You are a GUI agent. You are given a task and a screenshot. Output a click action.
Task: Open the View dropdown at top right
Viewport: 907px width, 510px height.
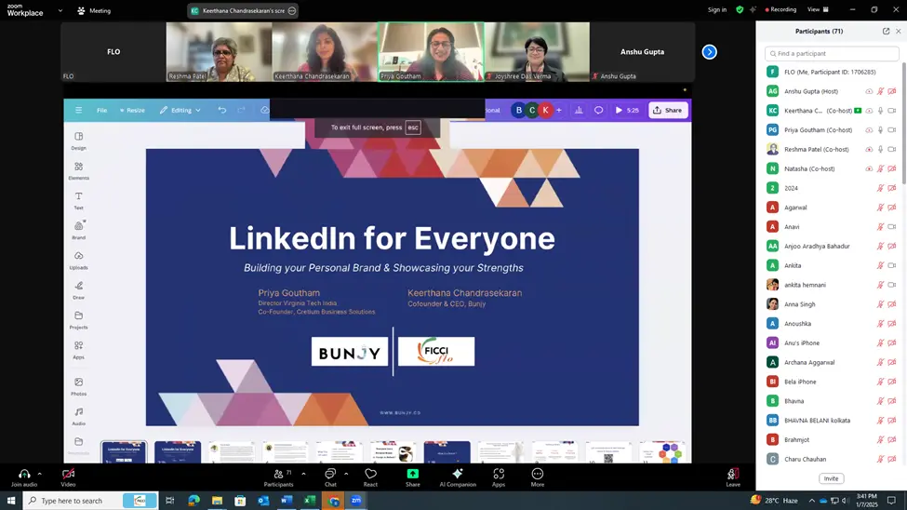[819, 10]
